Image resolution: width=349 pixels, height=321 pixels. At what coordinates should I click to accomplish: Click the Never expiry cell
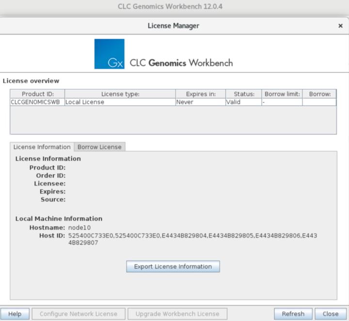tap(201, 102)
